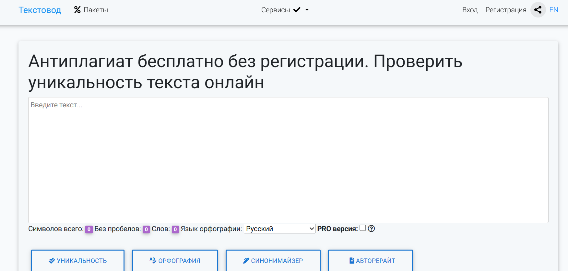Click the checkmark icon beside Сервисы
Screen dimensions: 568x271
tap(297, 10)
